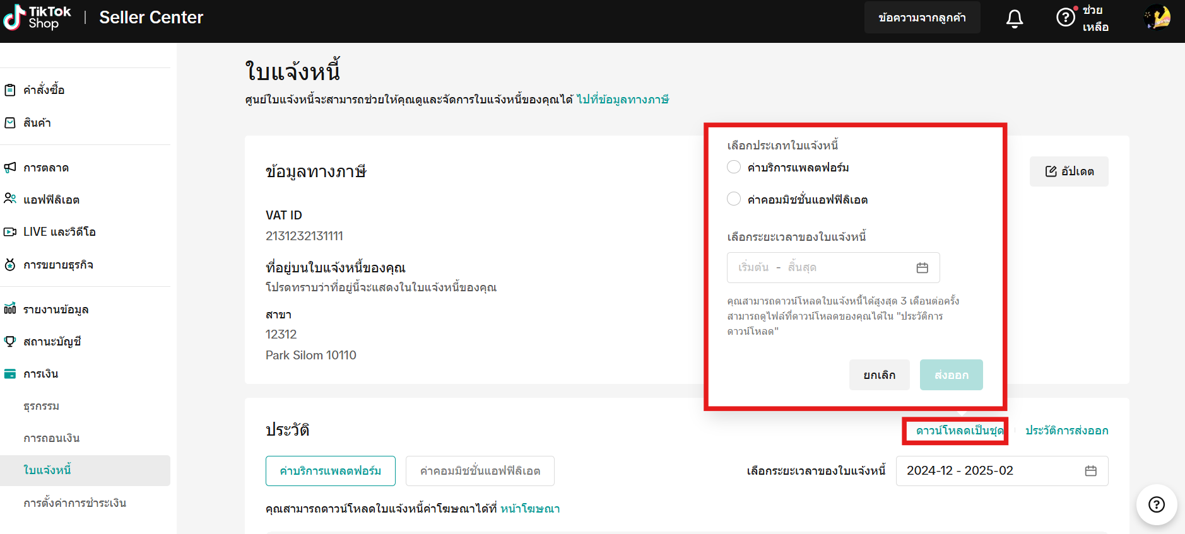Click the VAT ID value 2131232131111

click(304, 236)
